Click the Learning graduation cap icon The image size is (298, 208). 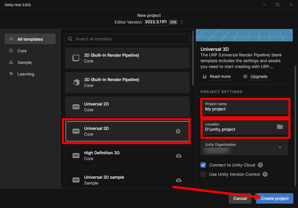11,74
